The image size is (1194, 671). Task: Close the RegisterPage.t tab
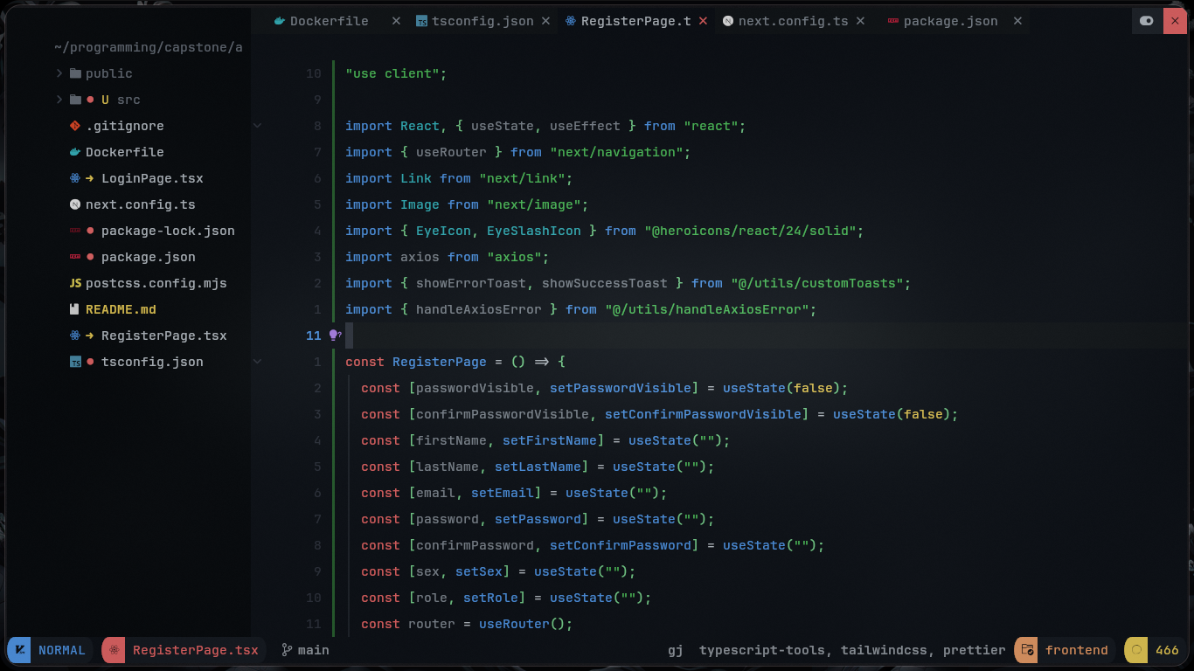pyautogui.click(x=703, y=21)
